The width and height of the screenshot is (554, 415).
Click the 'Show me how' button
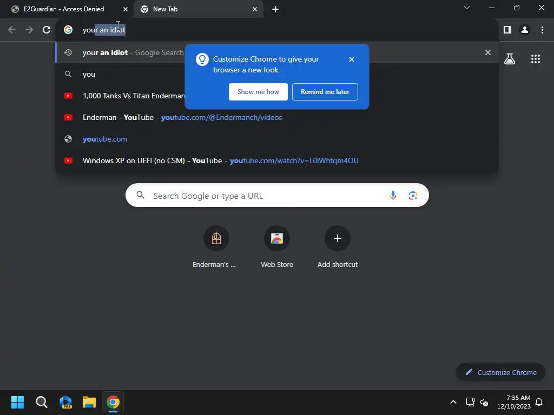(x=258, y=92)
